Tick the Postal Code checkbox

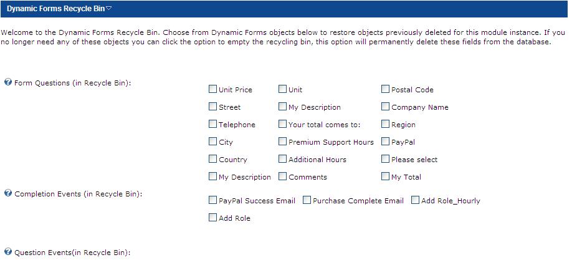385,89
